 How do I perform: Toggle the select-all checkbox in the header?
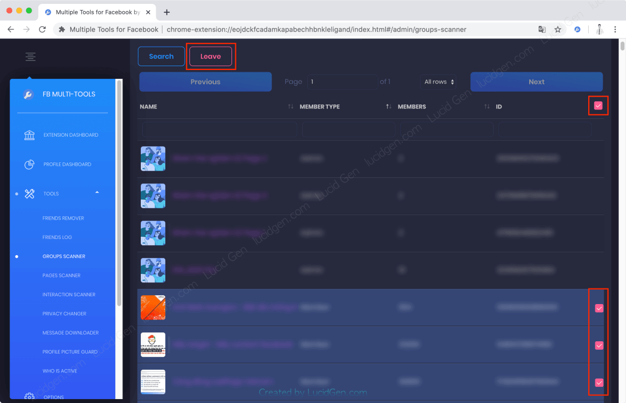pos(598,105)
